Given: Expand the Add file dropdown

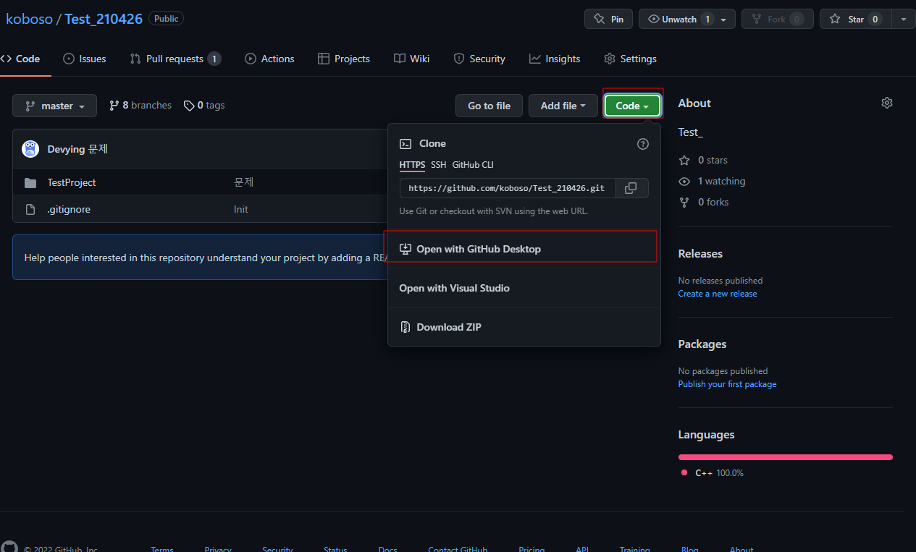Looking at the screenshot, I should (563, 106).
